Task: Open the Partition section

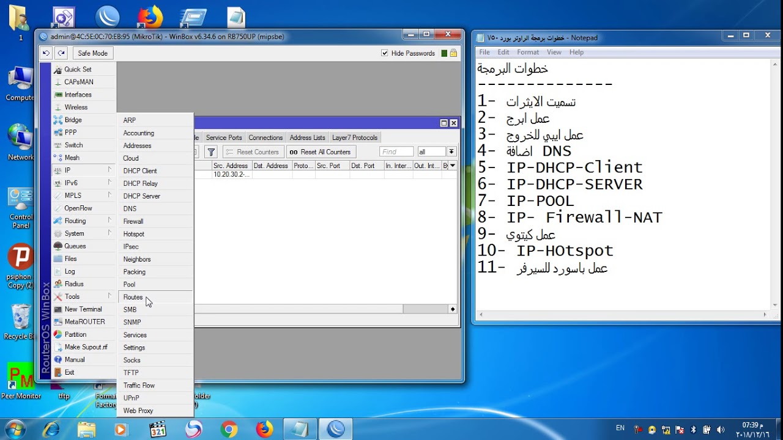Action: tap(75, 335)
